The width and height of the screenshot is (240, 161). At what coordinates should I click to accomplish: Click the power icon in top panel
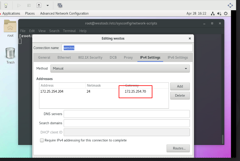[226, 13]
